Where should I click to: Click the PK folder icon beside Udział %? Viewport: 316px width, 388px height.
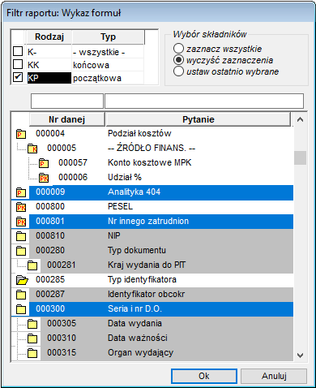pyautogui.click(x=44, y=178)
